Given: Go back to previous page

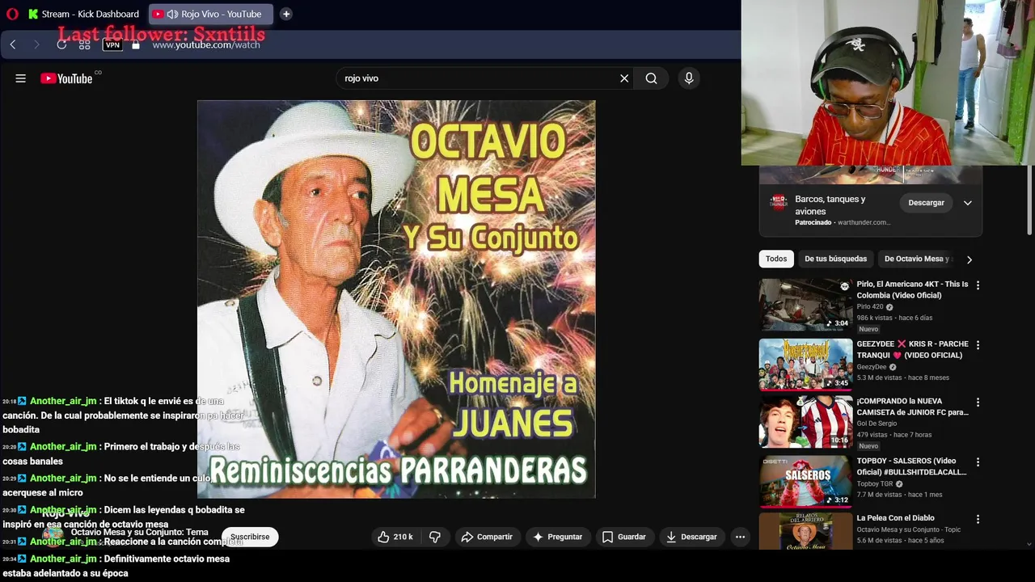Looking at the screenshot, I should point(13,44).
